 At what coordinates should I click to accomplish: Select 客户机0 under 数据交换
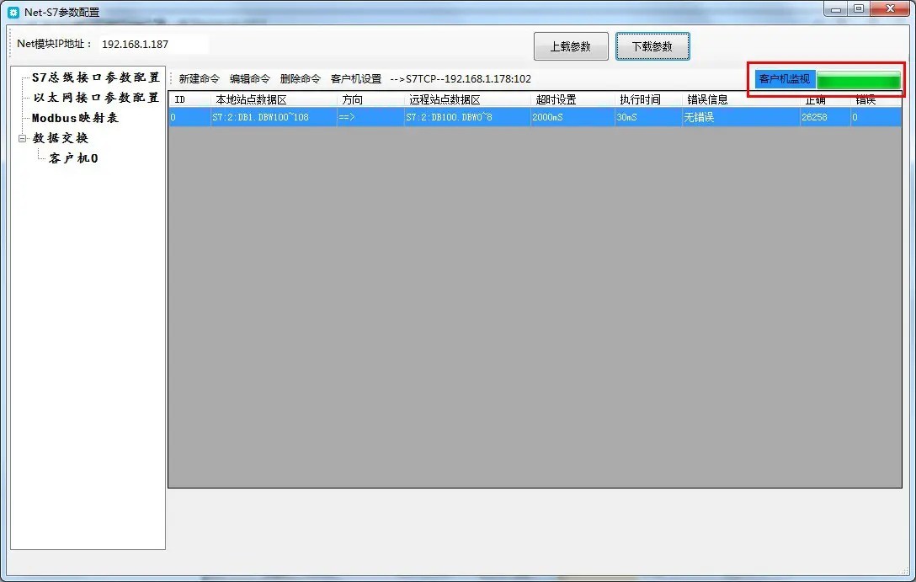(73, 158)
